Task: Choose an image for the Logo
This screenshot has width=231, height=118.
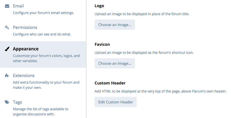Action: 115,25
